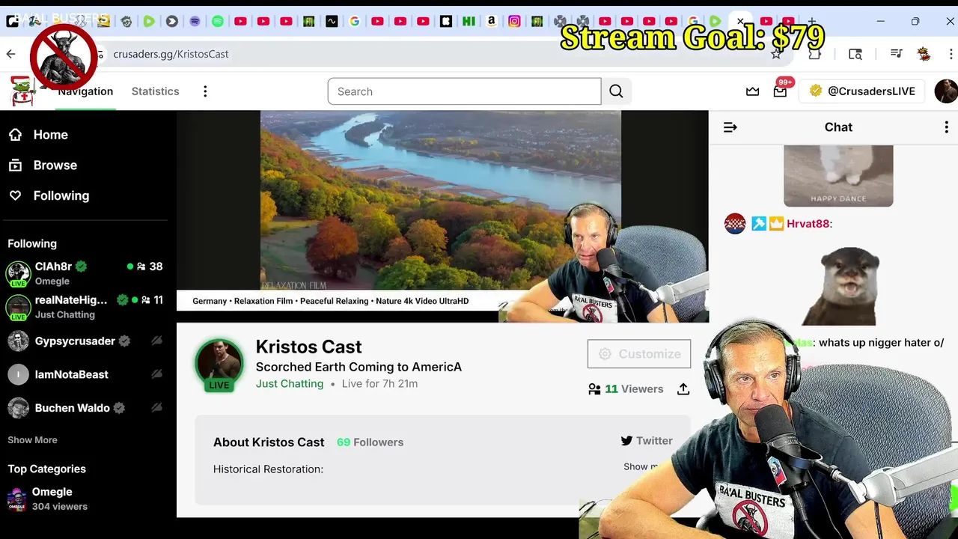Open Chat options three-dot menu
This screenshot has width=958, height=539.
tap(946, 127)
